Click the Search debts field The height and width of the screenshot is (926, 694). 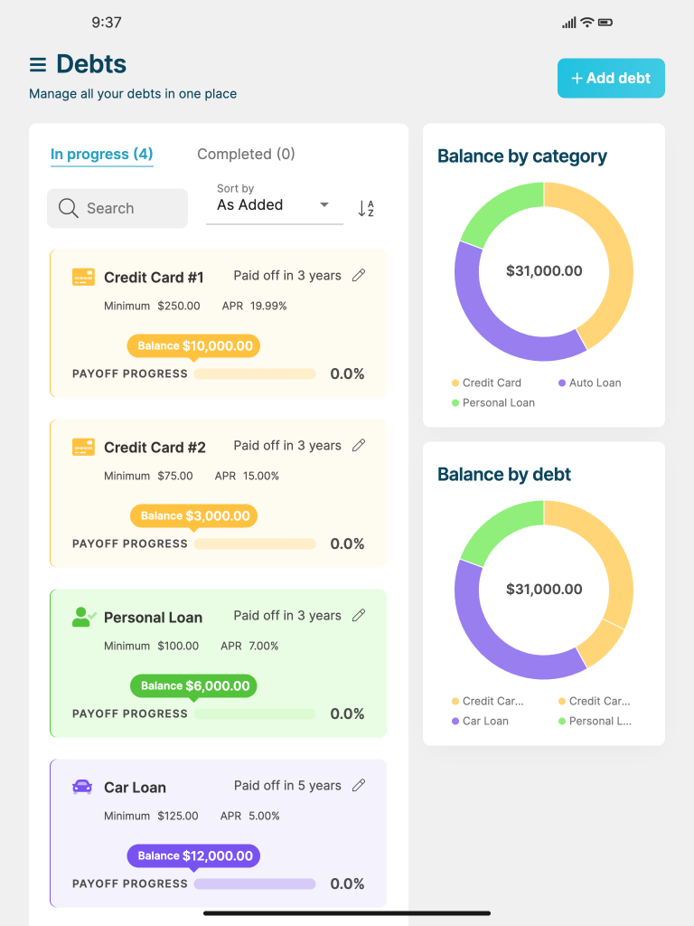(x=117, y=208)
